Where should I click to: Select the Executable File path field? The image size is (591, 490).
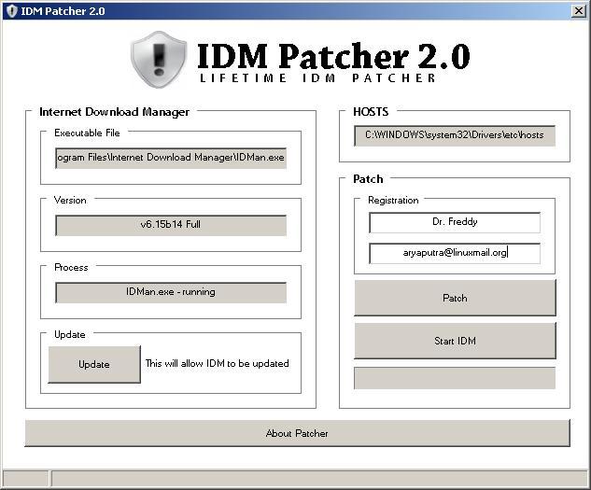click(x=171, y=158)
